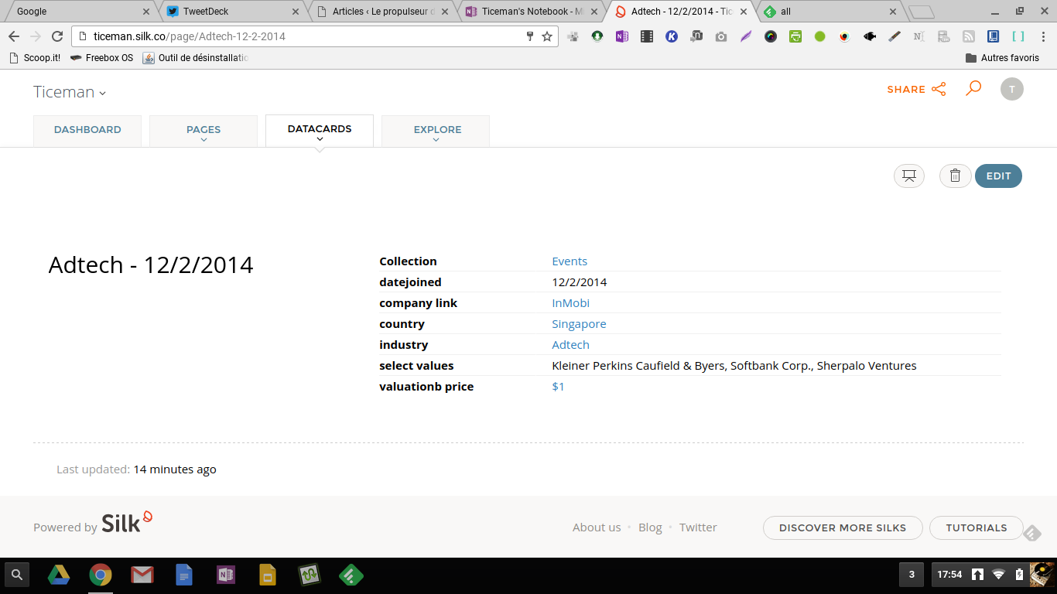Open the Dashboard tab
The width and height of the screenshot is (1057, 594).
point(87,131)
